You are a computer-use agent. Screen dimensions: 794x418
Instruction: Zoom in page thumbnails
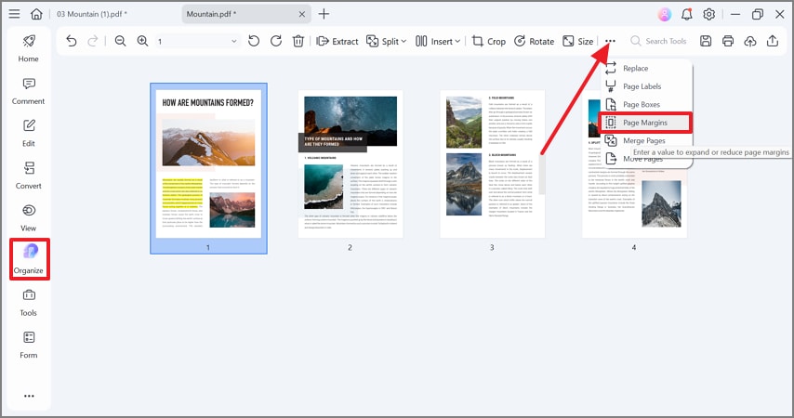click(x=142, y=41)
